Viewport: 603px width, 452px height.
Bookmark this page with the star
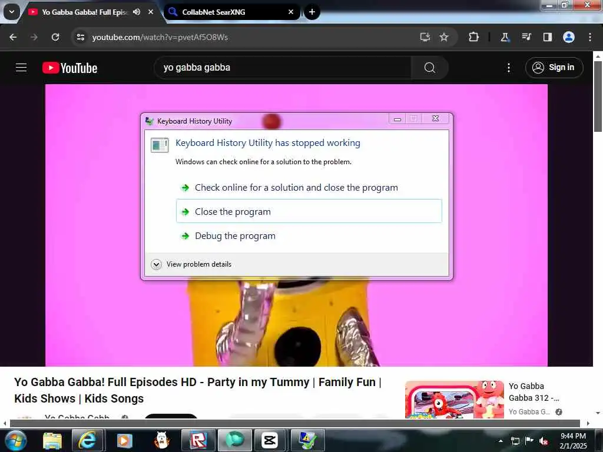444,37
